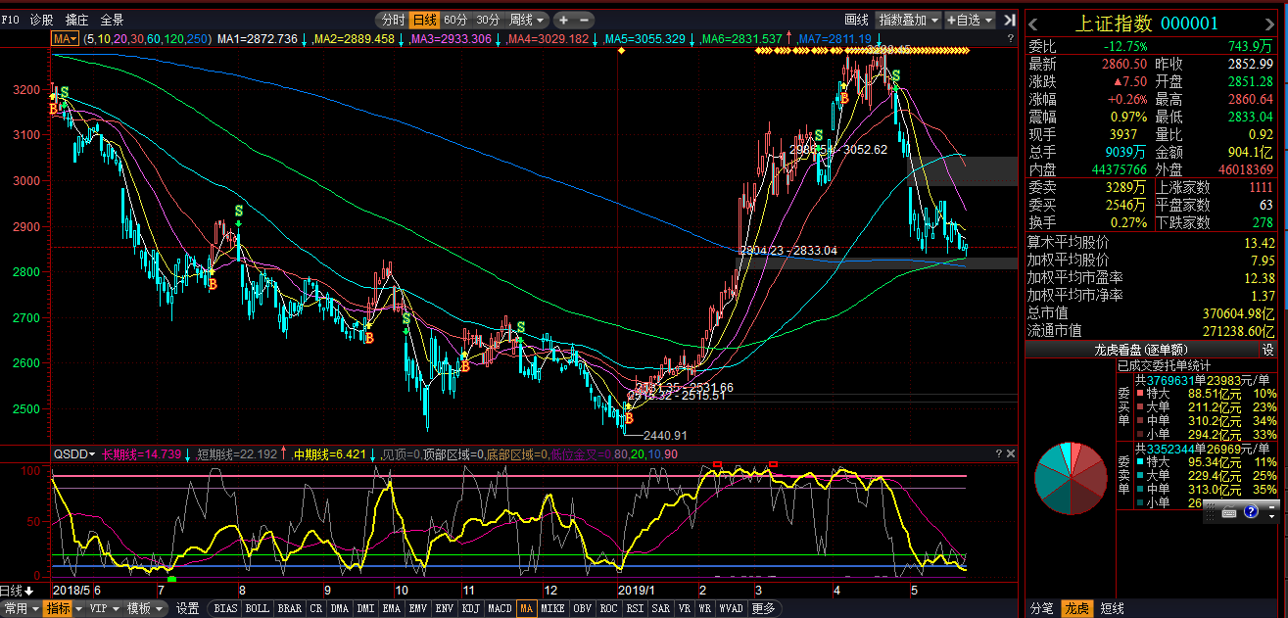Switch chart to 分时 view

(x=393, y=20)
